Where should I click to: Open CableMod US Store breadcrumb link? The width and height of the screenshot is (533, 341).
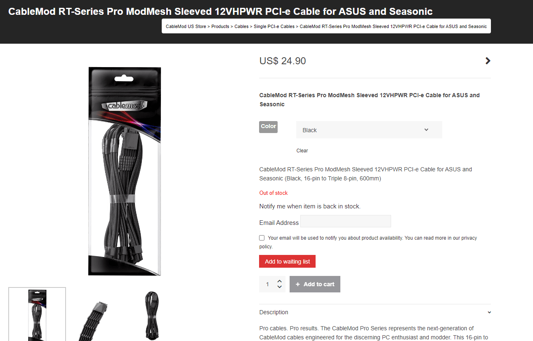pos(186,26)
